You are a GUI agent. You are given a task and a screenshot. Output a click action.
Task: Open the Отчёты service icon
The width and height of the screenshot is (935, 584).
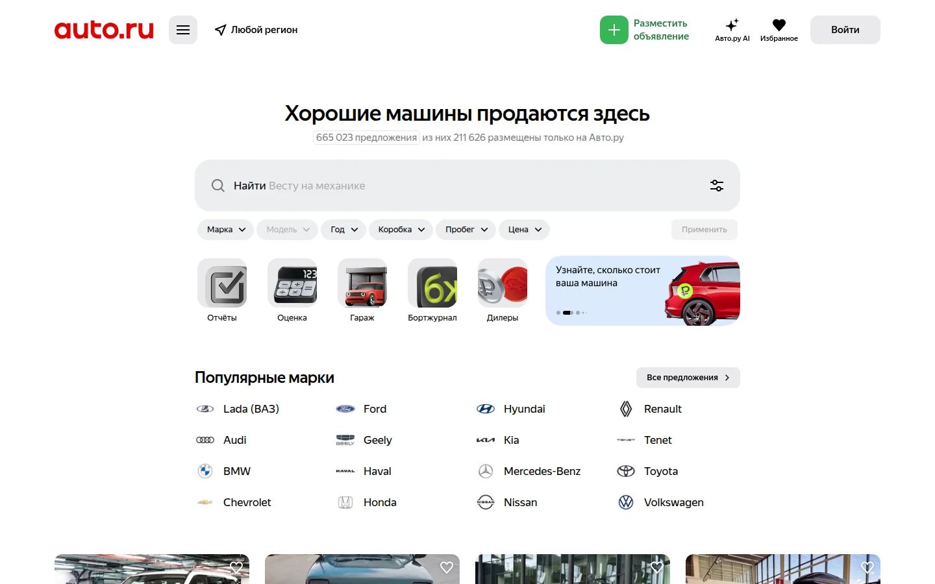pyautogui.click(x=222, y=283)
